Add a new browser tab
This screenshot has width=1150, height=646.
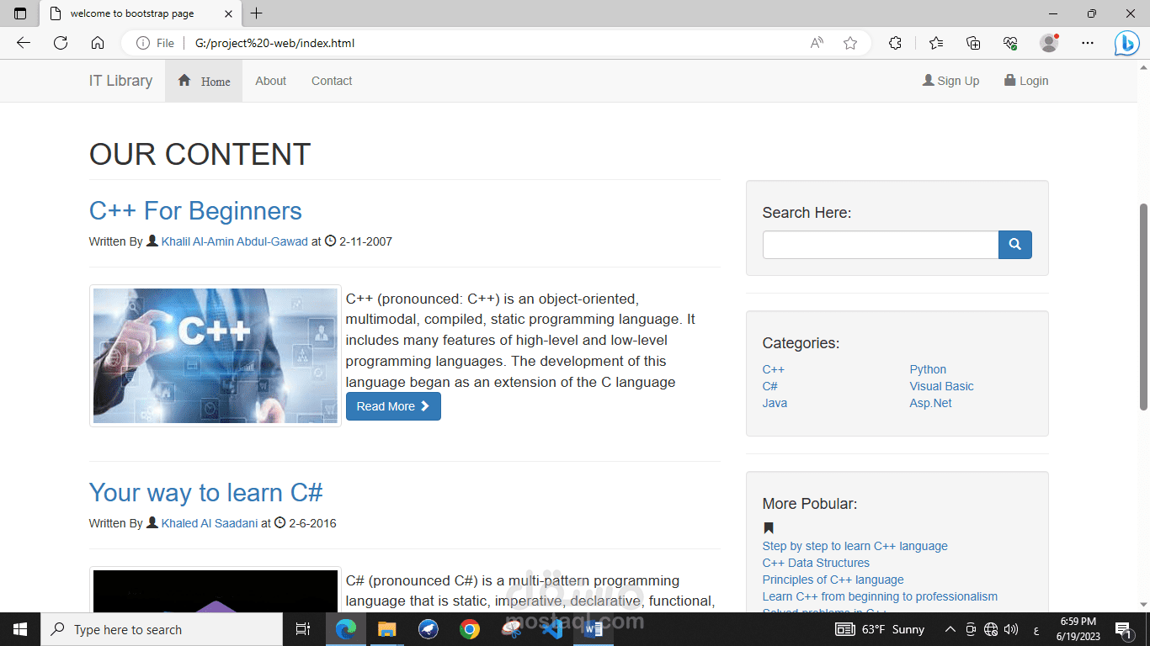(257, 13)
